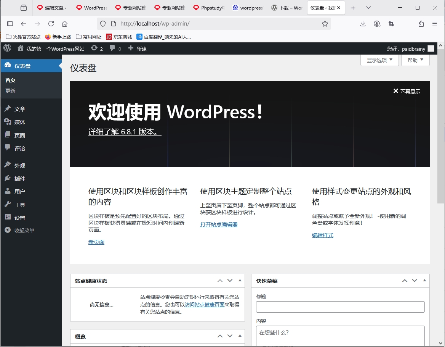This screenshot has height=347, width=445.
Task: Open 京东商城 bookmark
Action: point(119,37)
